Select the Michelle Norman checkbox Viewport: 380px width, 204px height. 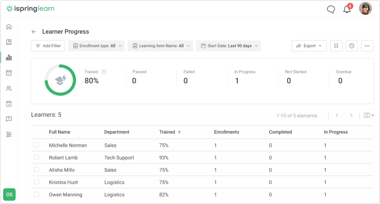coord(36,145)
